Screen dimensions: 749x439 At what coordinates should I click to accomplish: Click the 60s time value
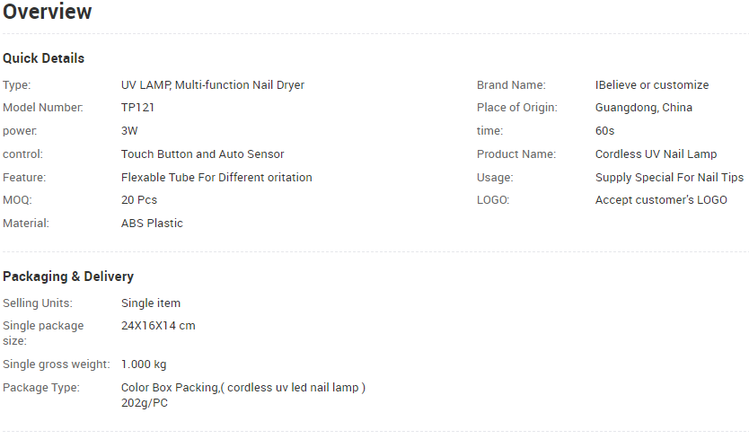click(604, 131)
